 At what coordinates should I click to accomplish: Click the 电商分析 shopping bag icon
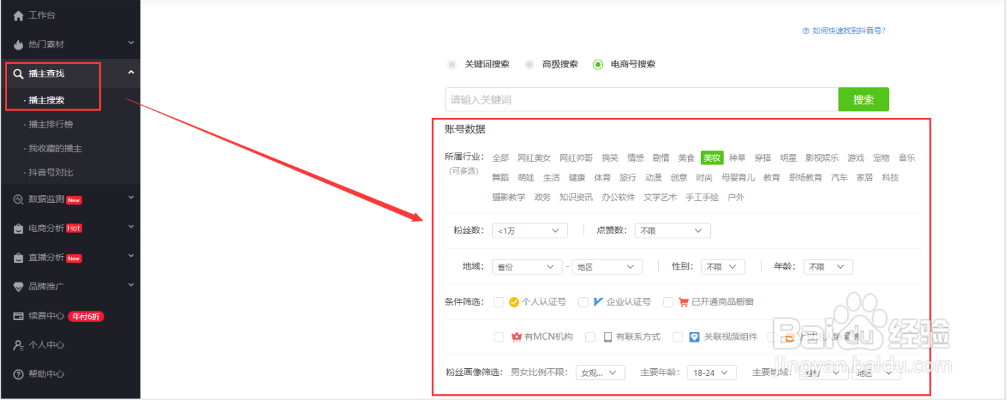[18, 228]
